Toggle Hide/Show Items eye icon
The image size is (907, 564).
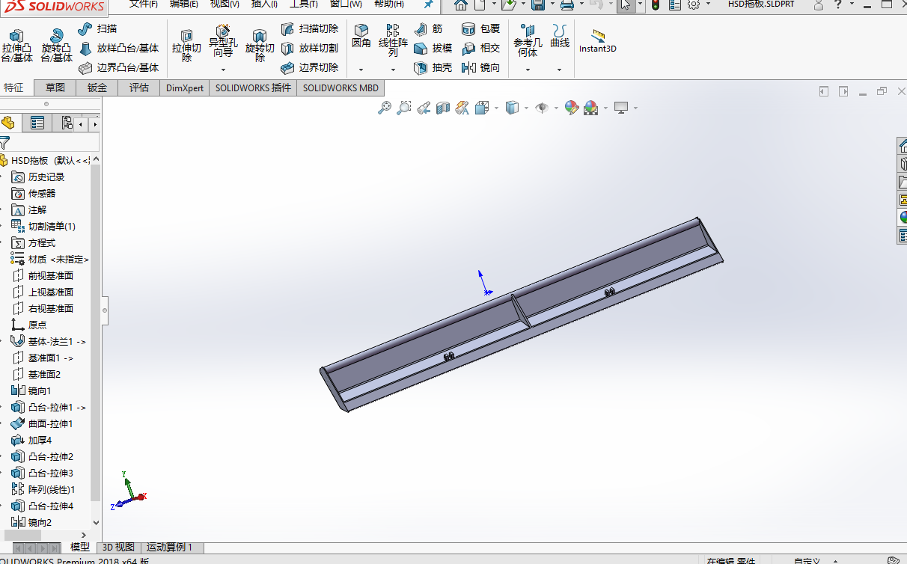[x=542, y=108]
